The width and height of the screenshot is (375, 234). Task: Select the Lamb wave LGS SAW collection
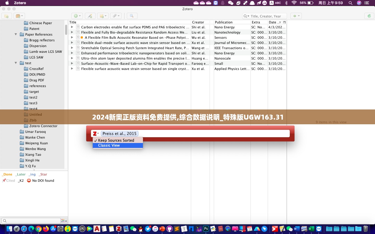click(x=46, y=51)
